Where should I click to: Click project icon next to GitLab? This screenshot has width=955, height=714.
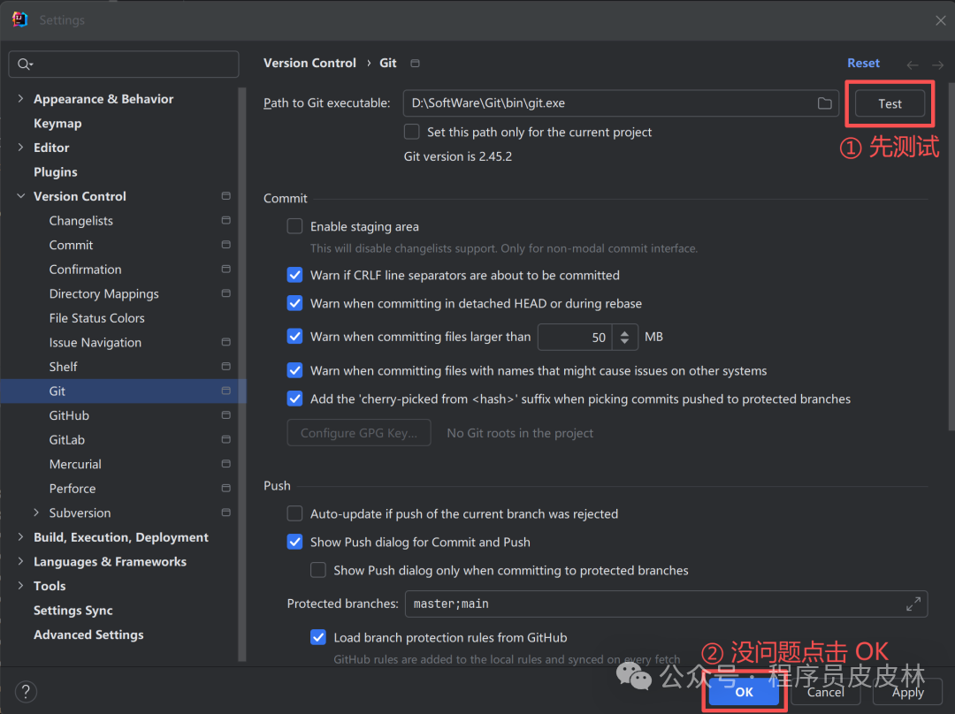coord(226,439)
